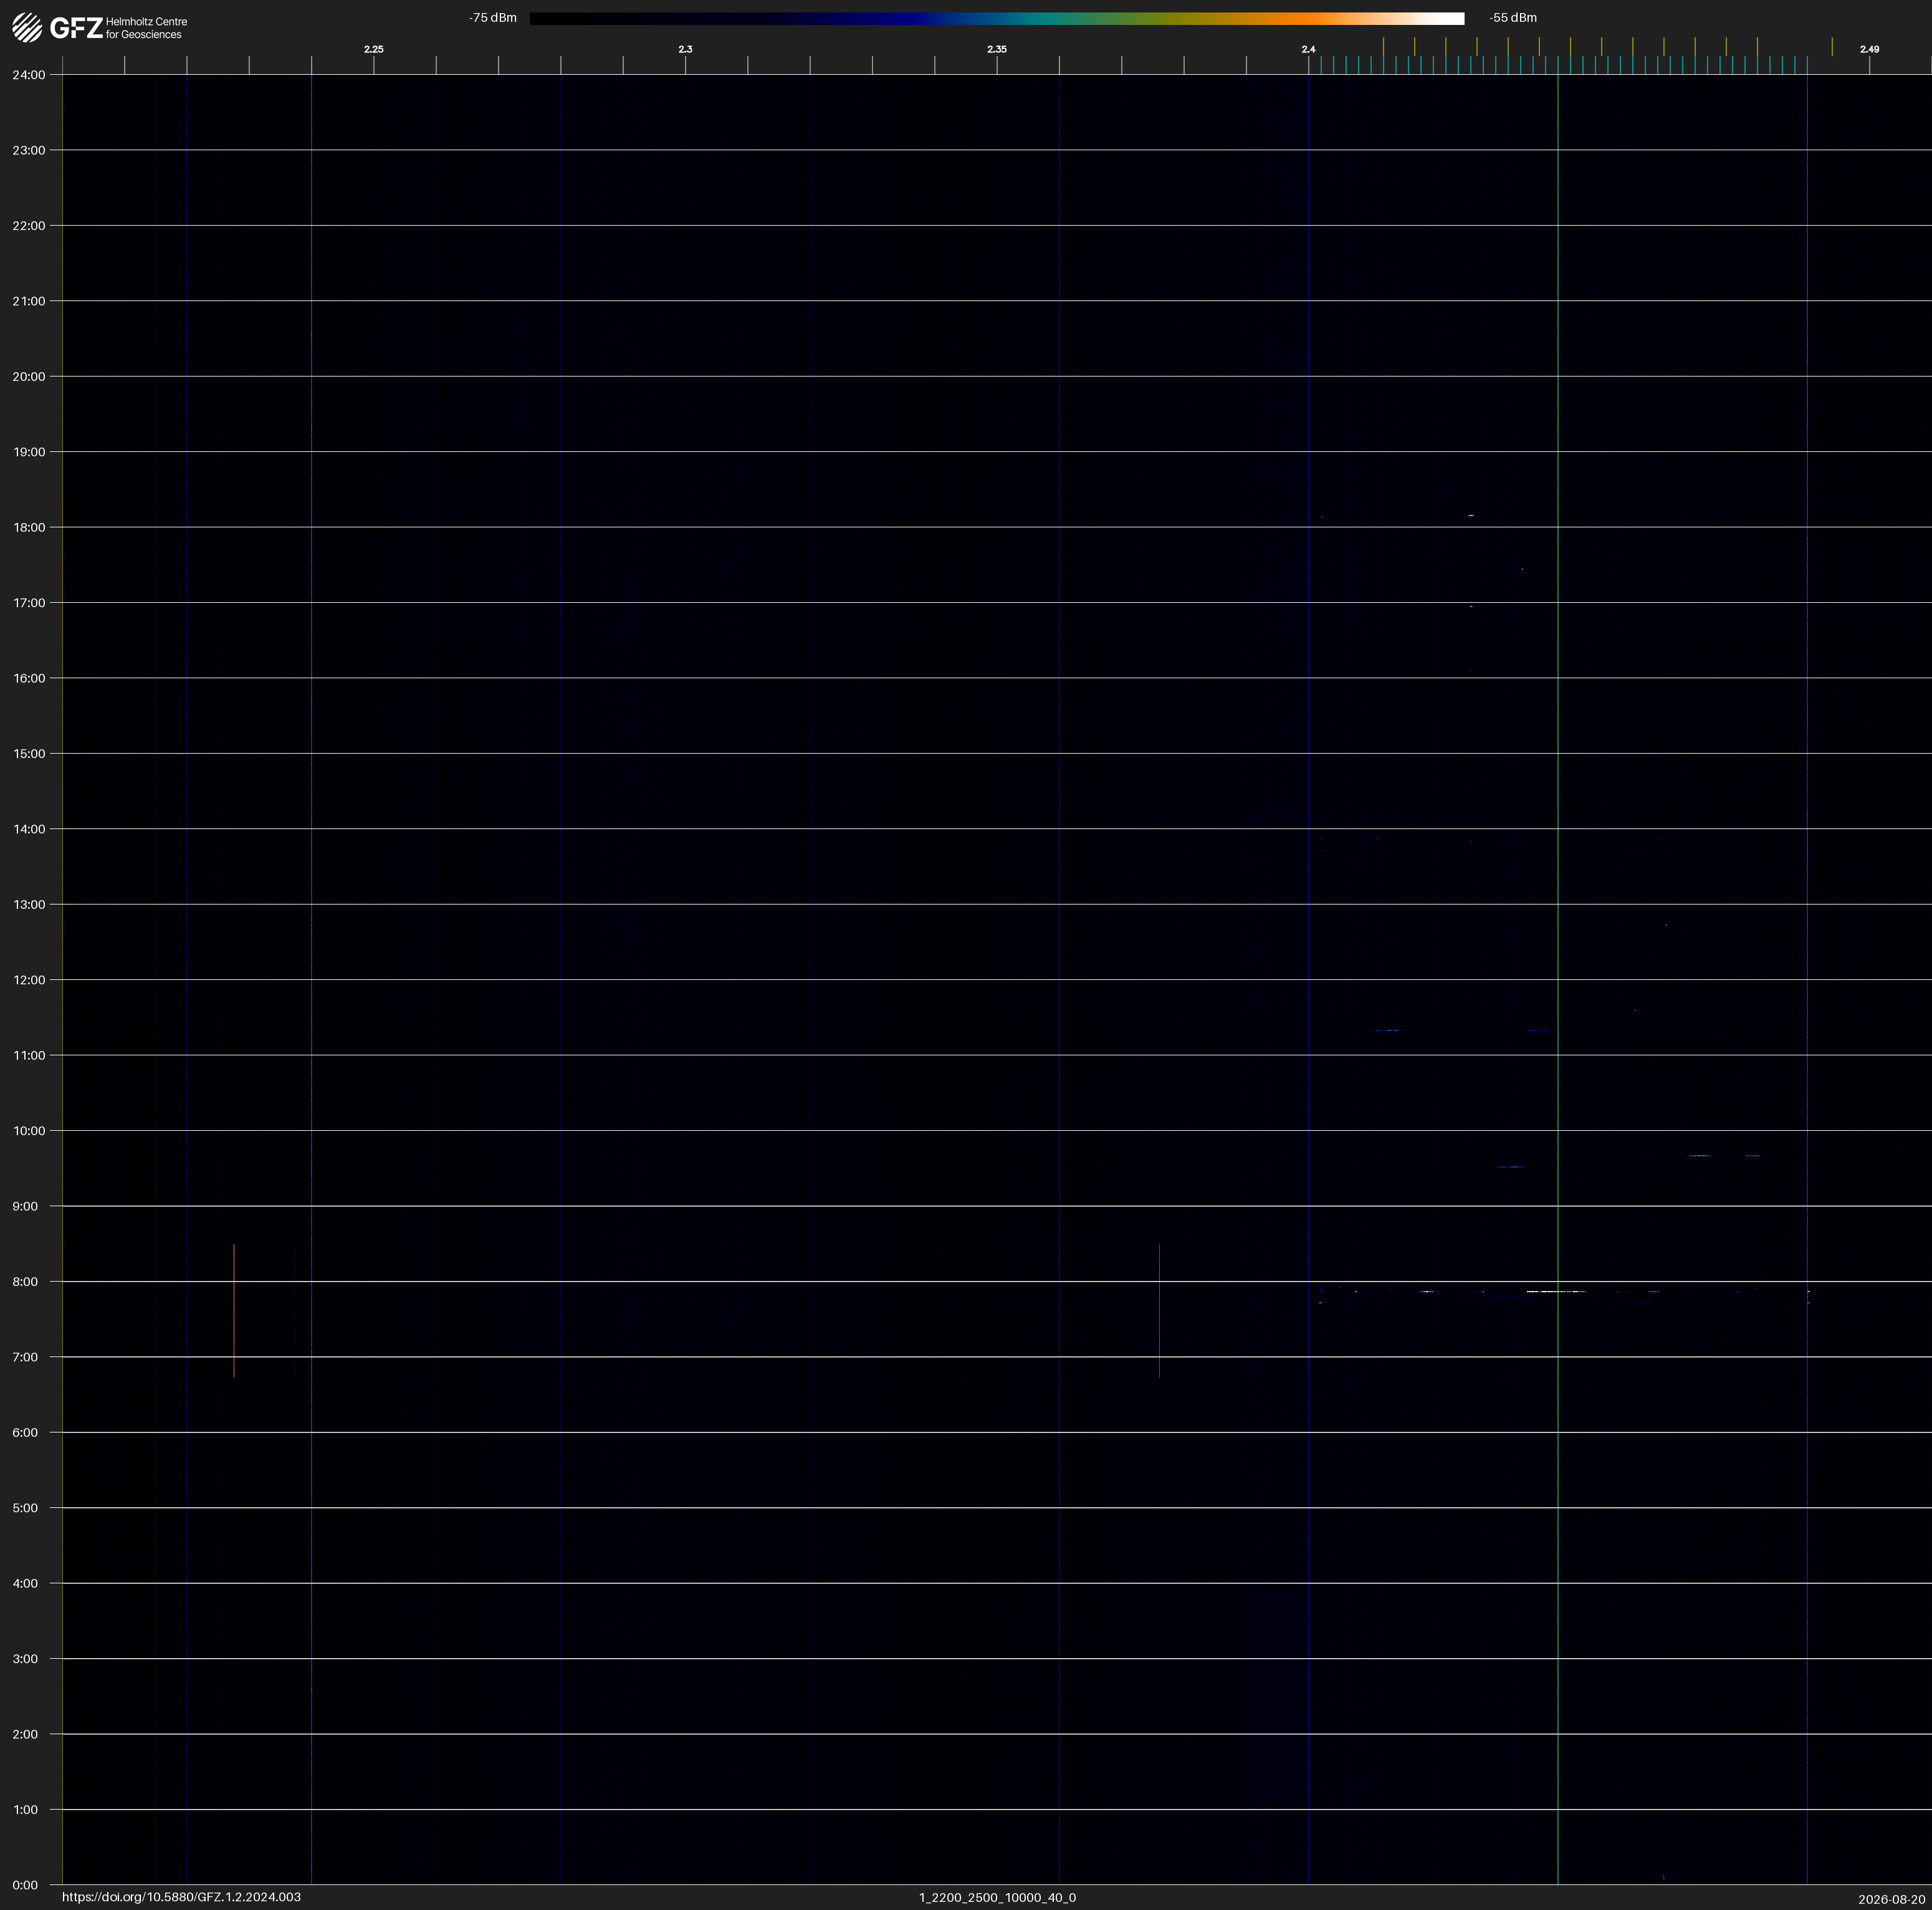The image size is (1932, 1910).
Task: Select the 8:00 time label
Action: click(x=25, y=1282)
